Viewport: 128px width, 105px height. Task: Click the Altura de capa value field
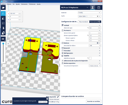coord(95,28)
